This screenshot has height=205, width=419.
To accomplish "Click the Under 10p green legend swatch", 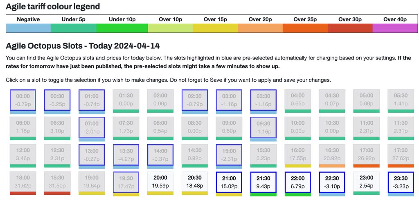I will click(x=122, y=28).
